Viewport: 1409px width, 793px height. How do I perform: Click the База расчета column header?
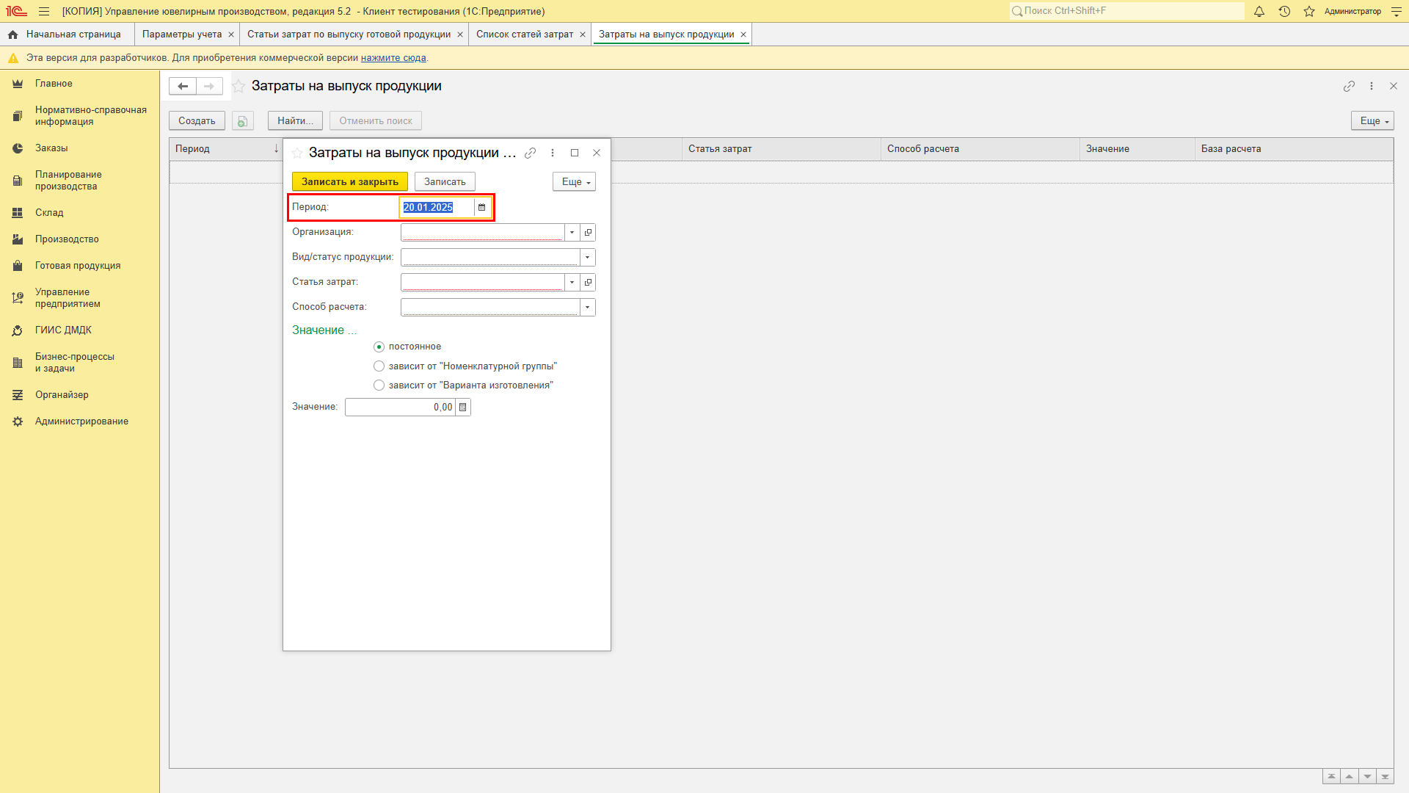coord(1295,149)
